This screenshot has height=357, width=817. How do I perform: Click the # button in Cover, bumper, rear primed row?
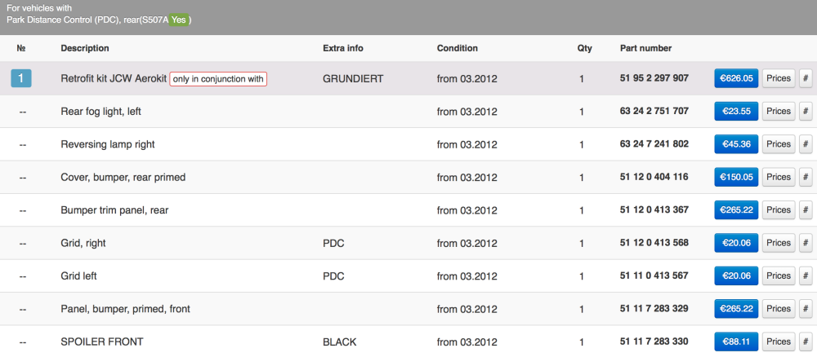805,177
